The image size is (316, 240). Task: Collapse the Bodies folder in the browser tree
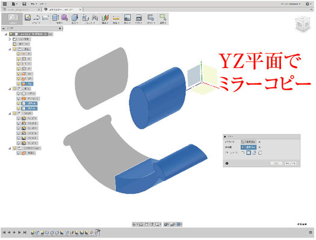pyautogui.click(x=10, y=88)
